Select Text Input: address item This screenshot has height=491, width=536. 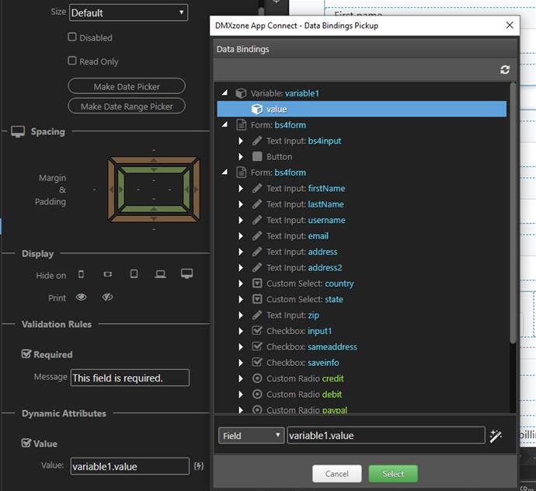pos(302,252)
